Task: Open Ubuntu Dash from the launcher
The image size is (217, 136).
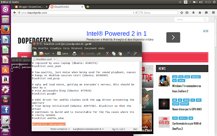Action: (x=5, y=10)
